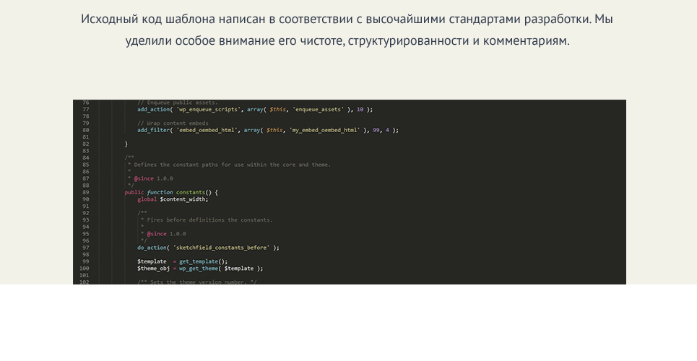
Task: Click code line 80 with 'embed_oembed_html'
Action: 267,130
